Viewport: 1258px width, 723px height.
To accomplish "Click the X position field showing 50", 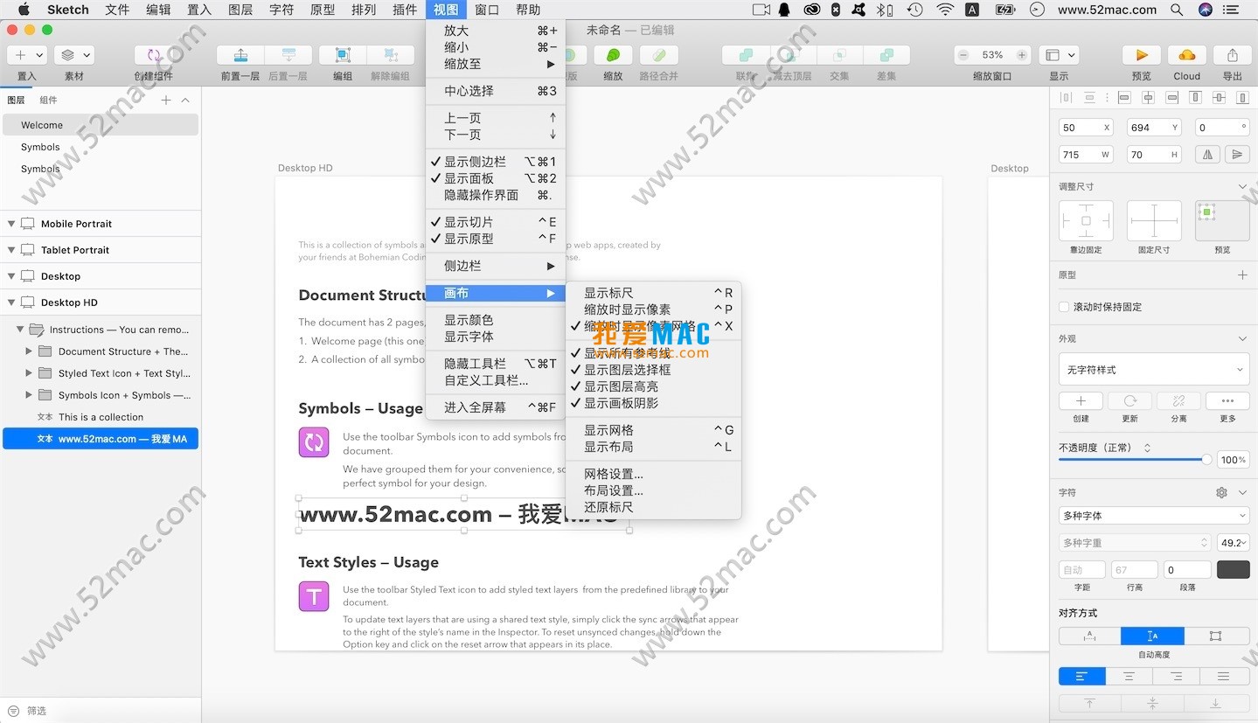I will coord(1086,128).
